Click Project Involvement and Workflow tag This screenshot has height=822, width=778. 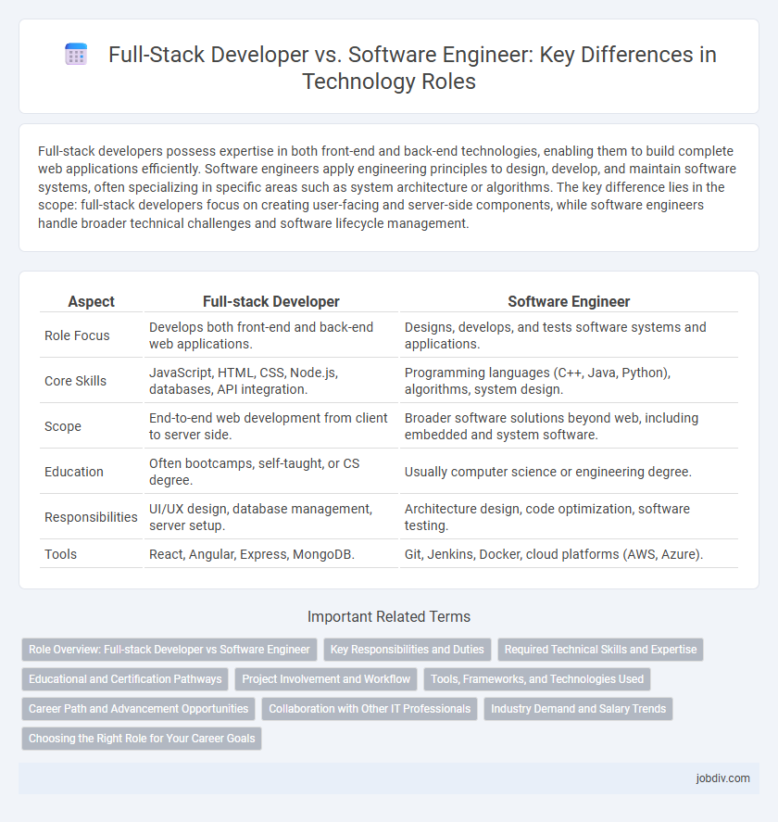[326, 679]
